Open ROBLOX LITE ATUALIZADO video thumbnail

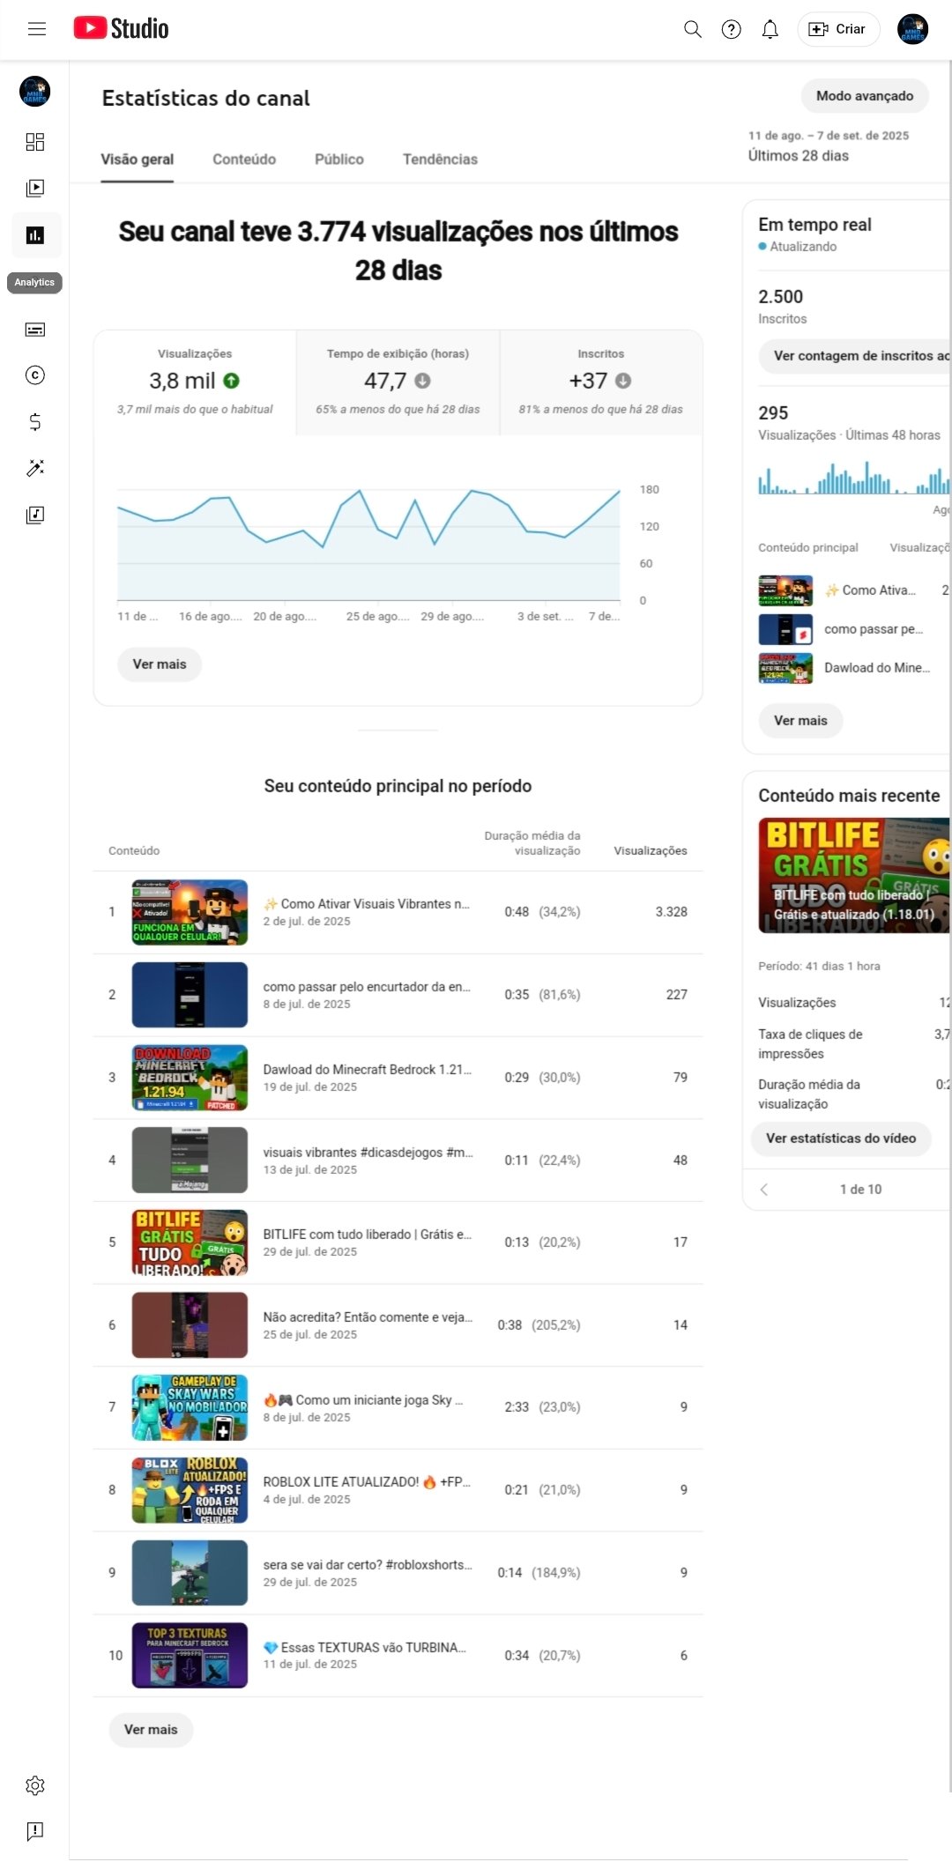pyautogui.click(x=190, y=1490)
